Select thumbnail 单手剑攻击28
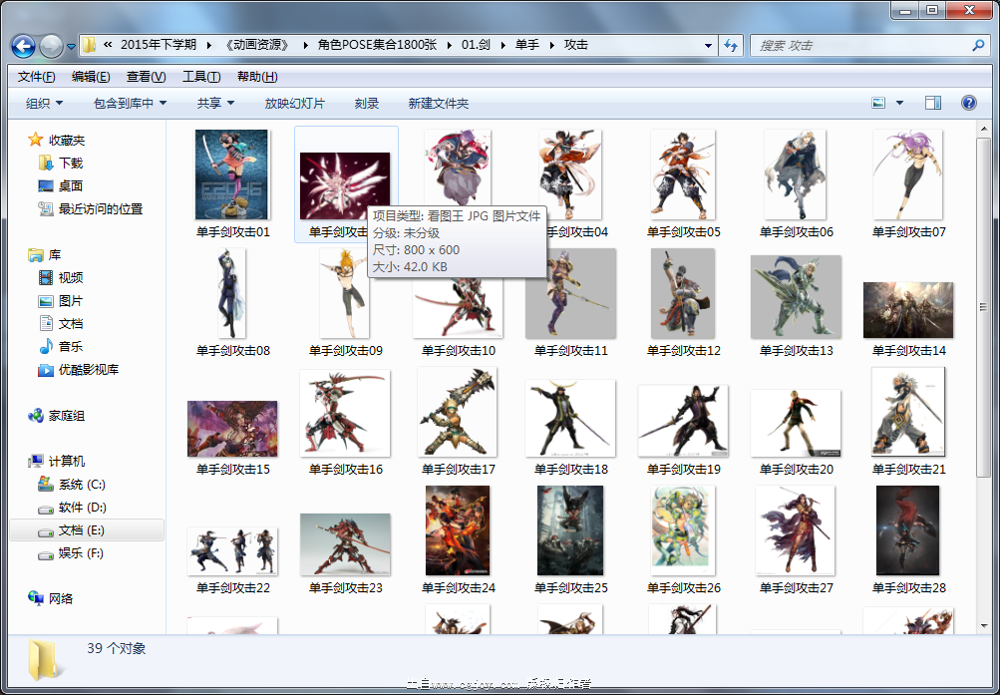Image resolution: width=1000 pixels, height=695 pixels. 907,530
